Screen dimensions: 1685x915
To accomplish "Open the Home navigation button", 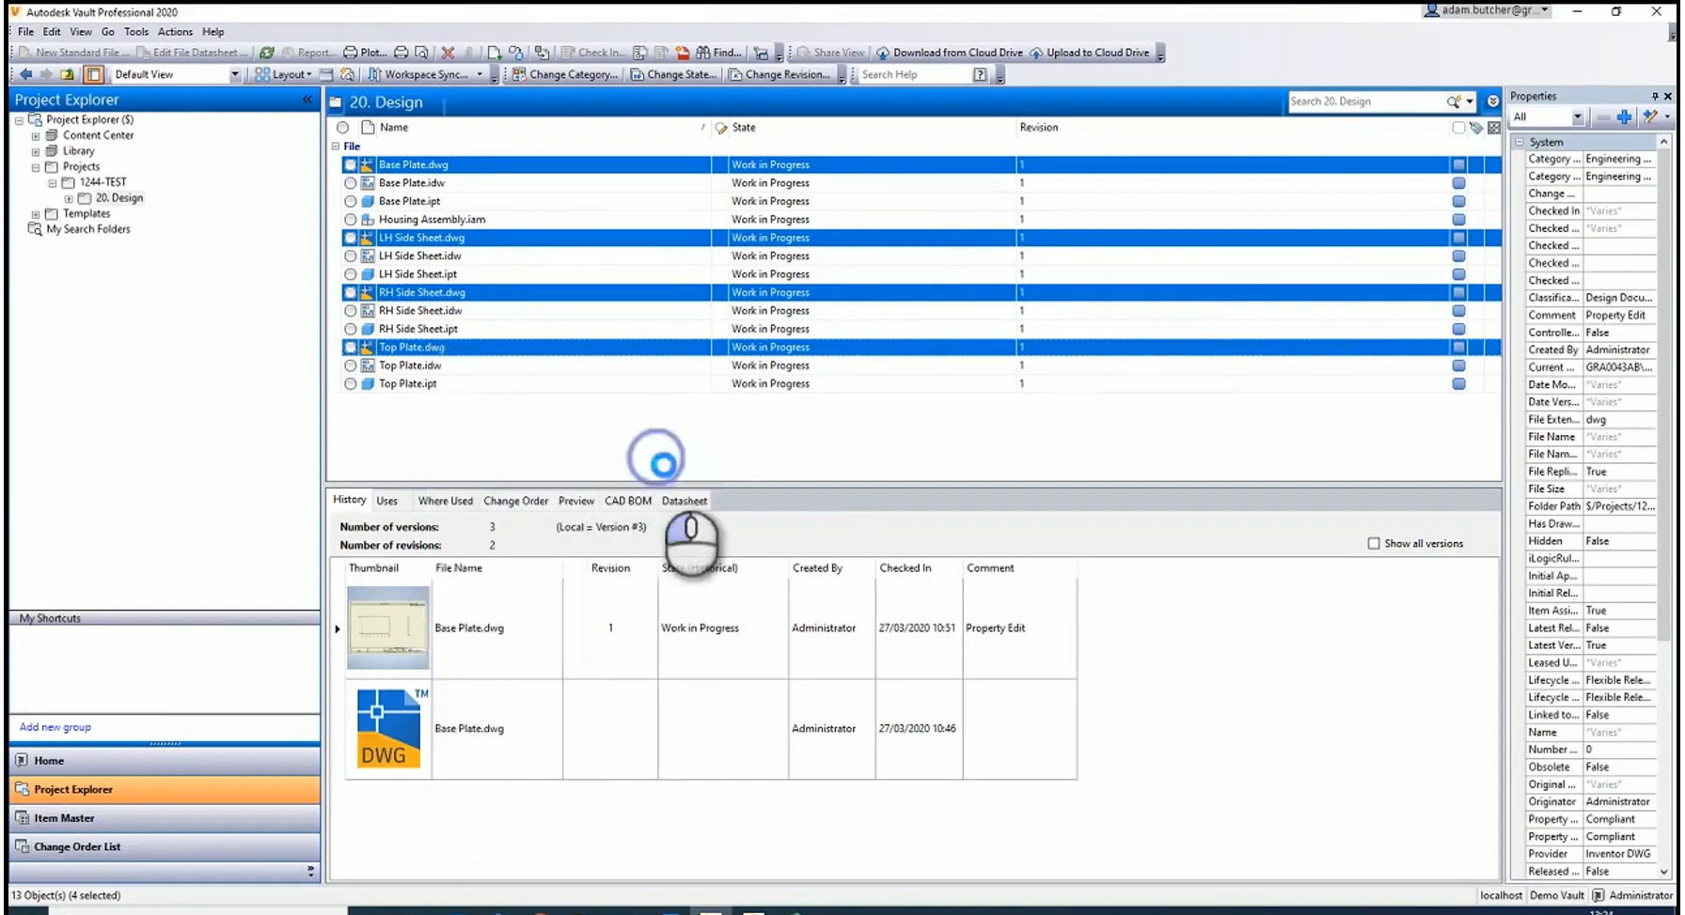I will 165,761.
